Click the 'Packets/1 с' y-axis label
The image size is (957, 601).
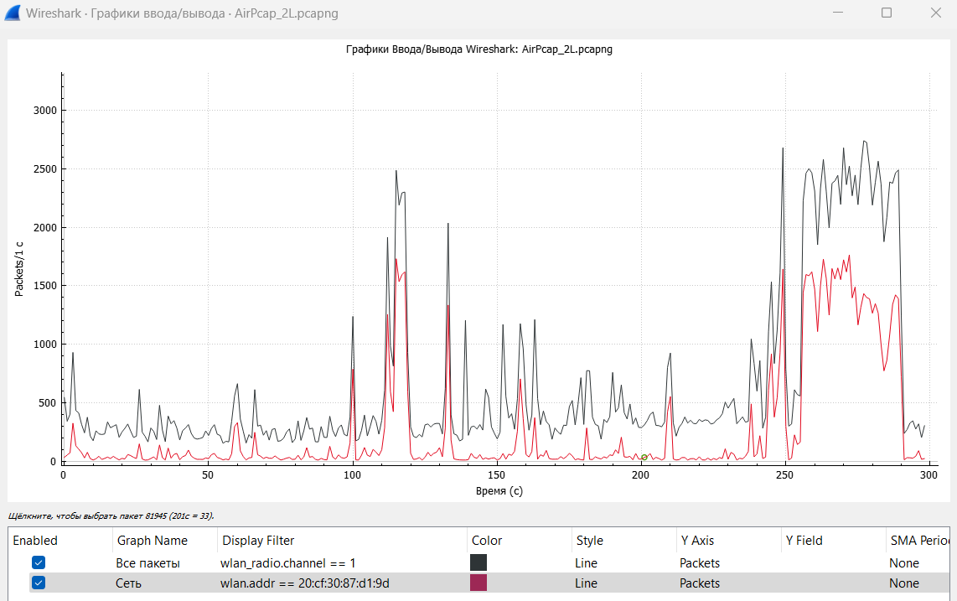[x=19, y=269]
